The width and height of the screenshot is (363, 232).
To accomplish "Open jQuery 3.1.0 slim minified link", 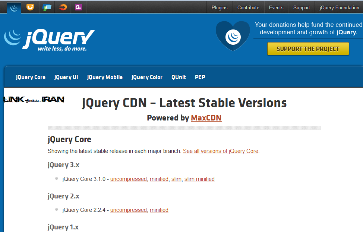I will pos(199,179).
